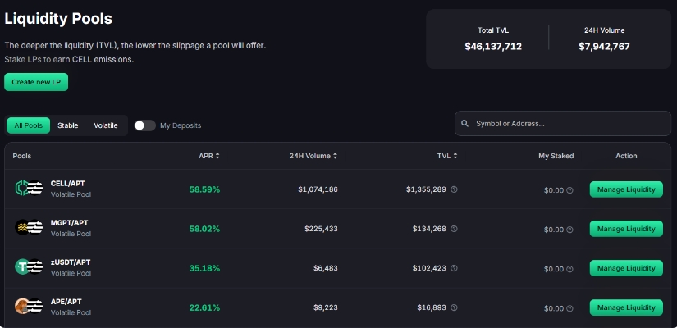Click the My Staked column header
Screen dimensions: 677x328
pos(556,156)
